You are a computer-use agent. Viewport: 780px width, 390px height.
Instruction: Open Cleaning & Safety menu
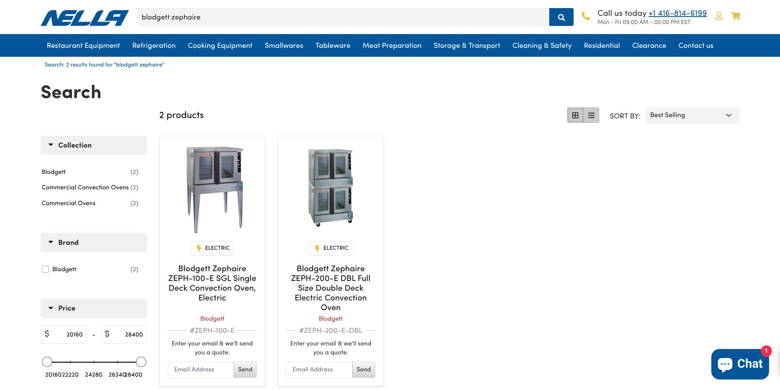pyautogui.click(x=542, y=45)
